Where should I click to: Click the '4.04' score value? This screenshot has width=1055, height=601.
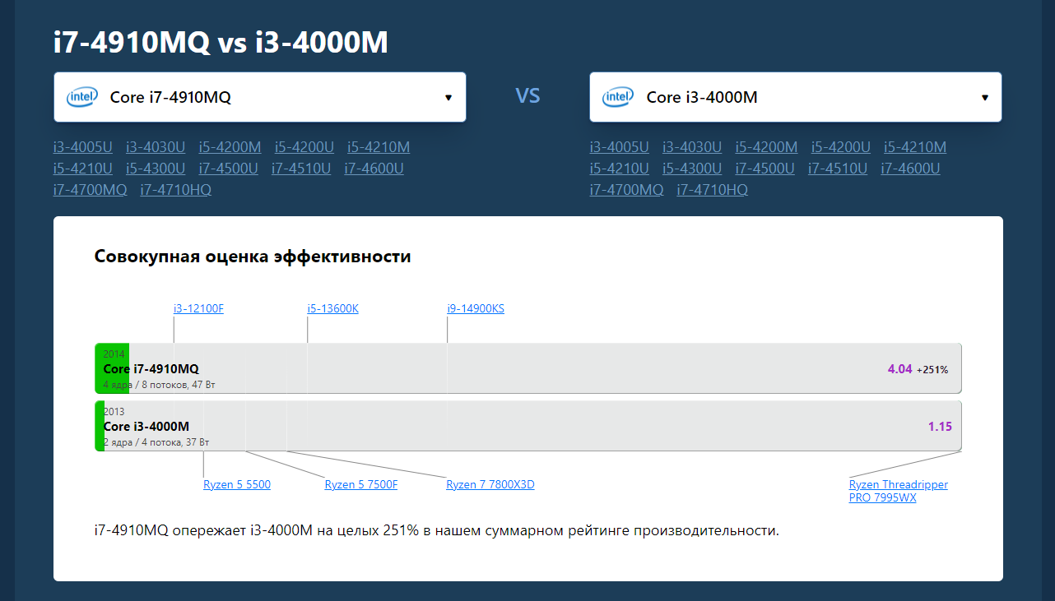point(899,369)
